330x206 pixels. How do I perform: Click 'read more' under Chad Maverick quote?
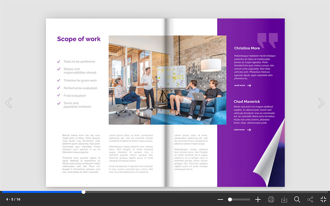242,130
